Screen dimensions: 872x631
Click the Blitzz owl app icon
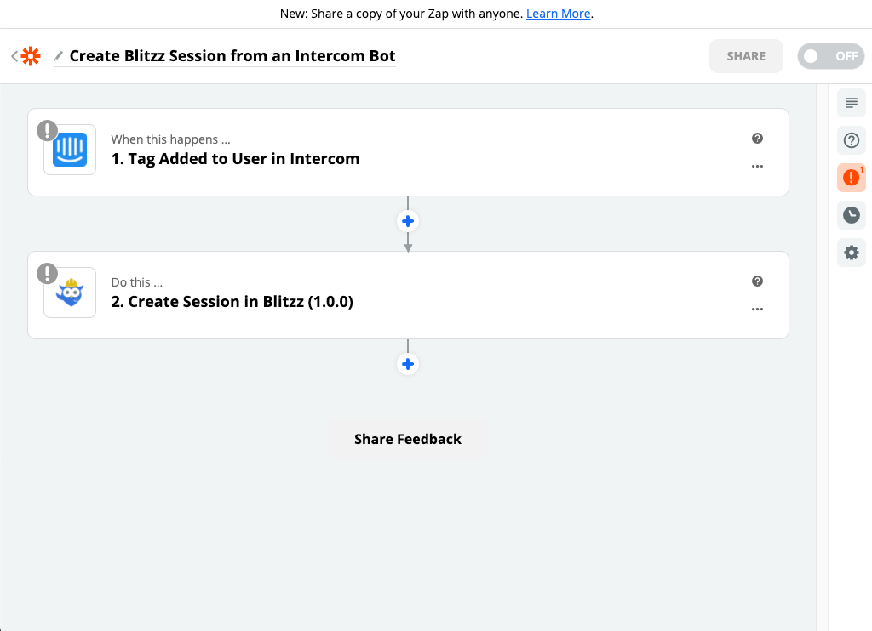click(x=70, y=293)
